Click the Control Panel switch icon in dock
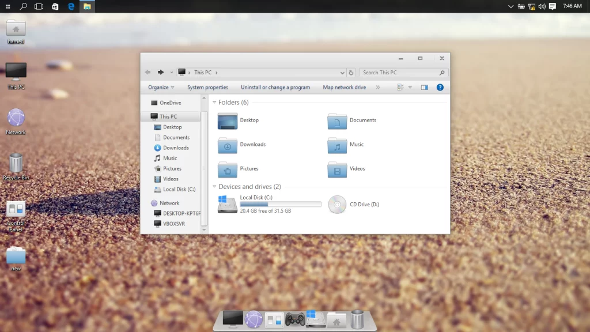Image resolution: width=590 pixels, height=332 pixels. (x=274, y=319)
